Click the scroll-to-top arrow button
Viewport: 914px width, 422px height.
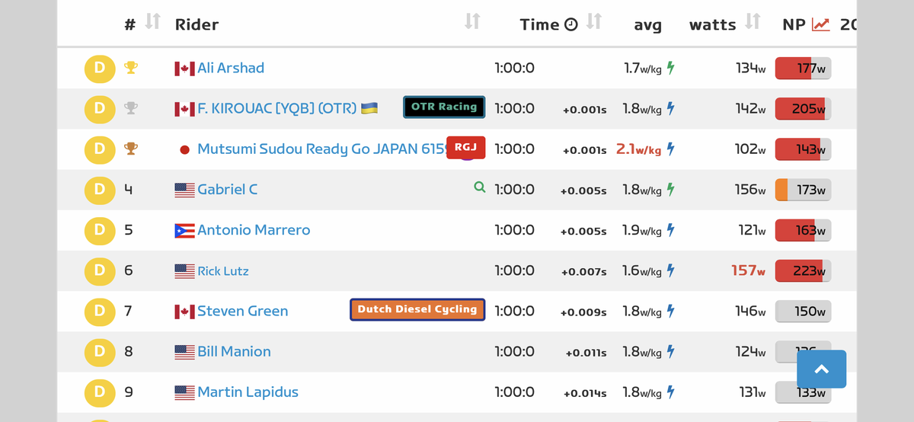tap(821, 369)
